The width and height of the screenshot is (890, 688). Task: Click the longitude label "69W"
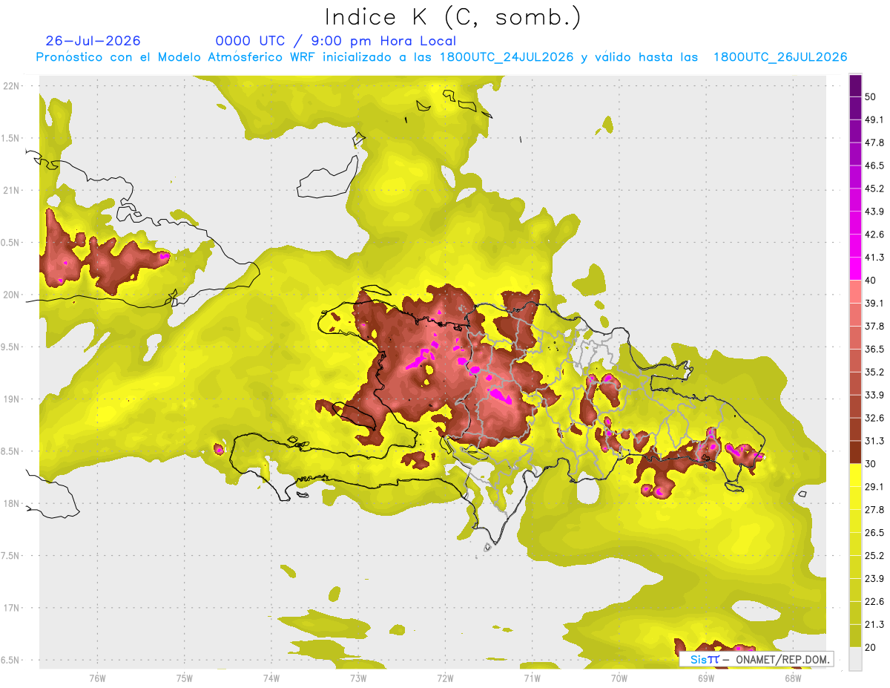705,678
